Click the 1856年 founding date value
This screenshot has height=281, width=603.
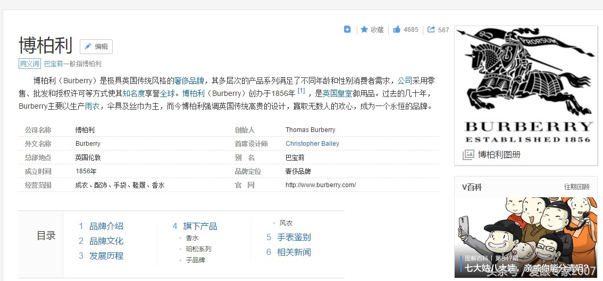coord(86,171)
